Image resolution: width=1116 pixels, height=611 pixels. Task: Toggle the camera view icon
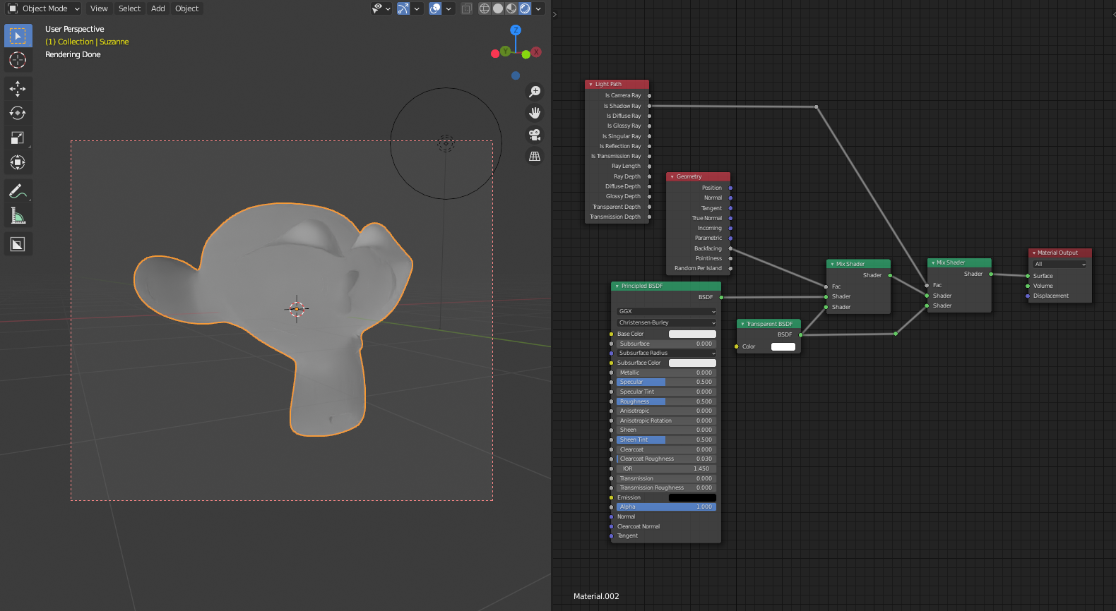click(535, 135)
